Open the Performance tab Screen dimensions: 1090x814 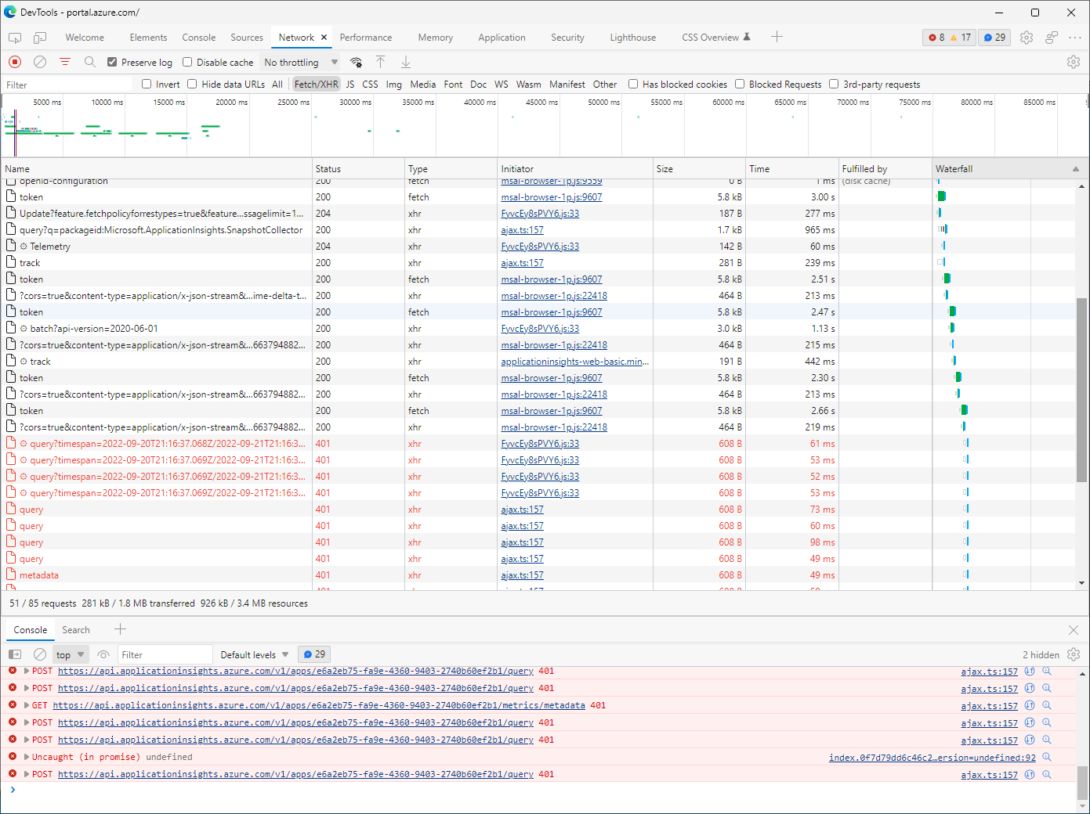tap(366, 38)
